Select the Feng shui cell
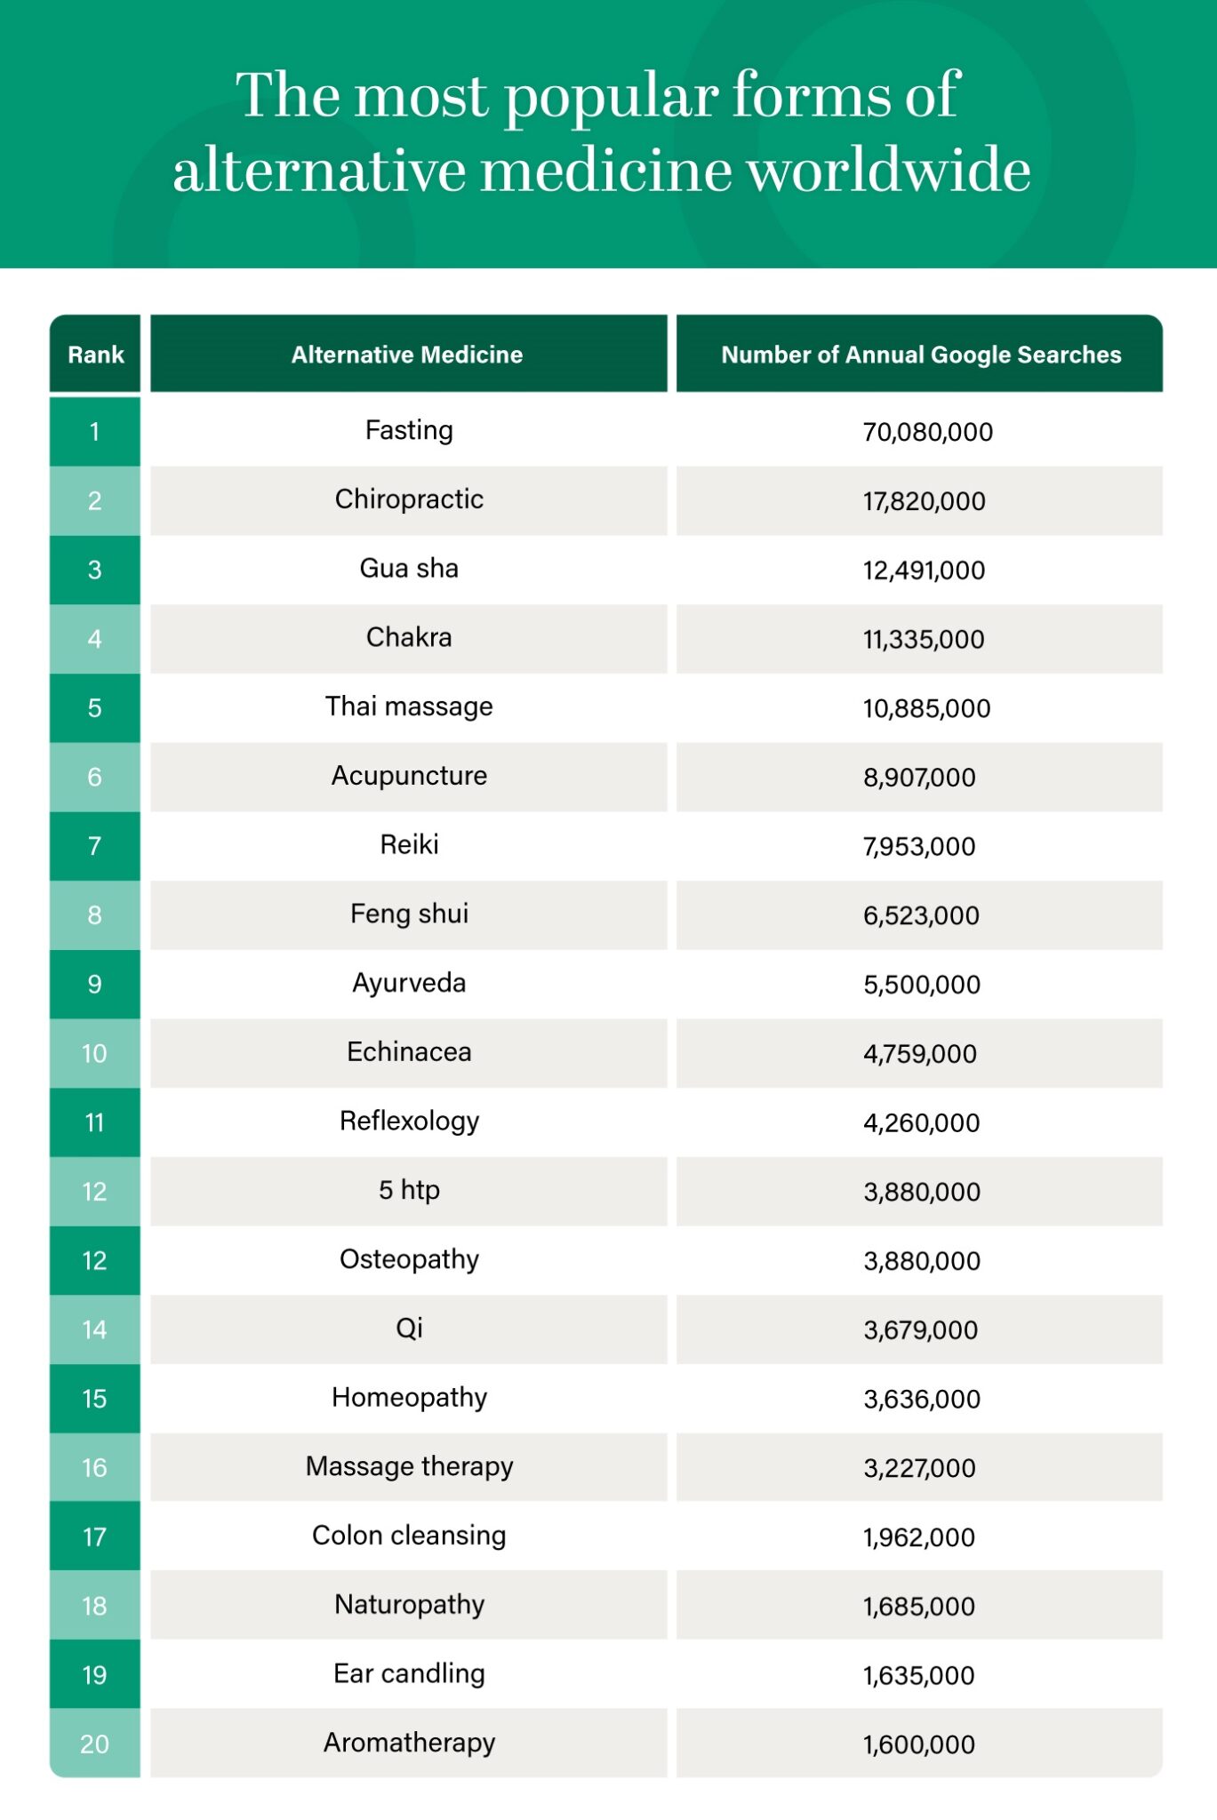 (x=409, y=914)
